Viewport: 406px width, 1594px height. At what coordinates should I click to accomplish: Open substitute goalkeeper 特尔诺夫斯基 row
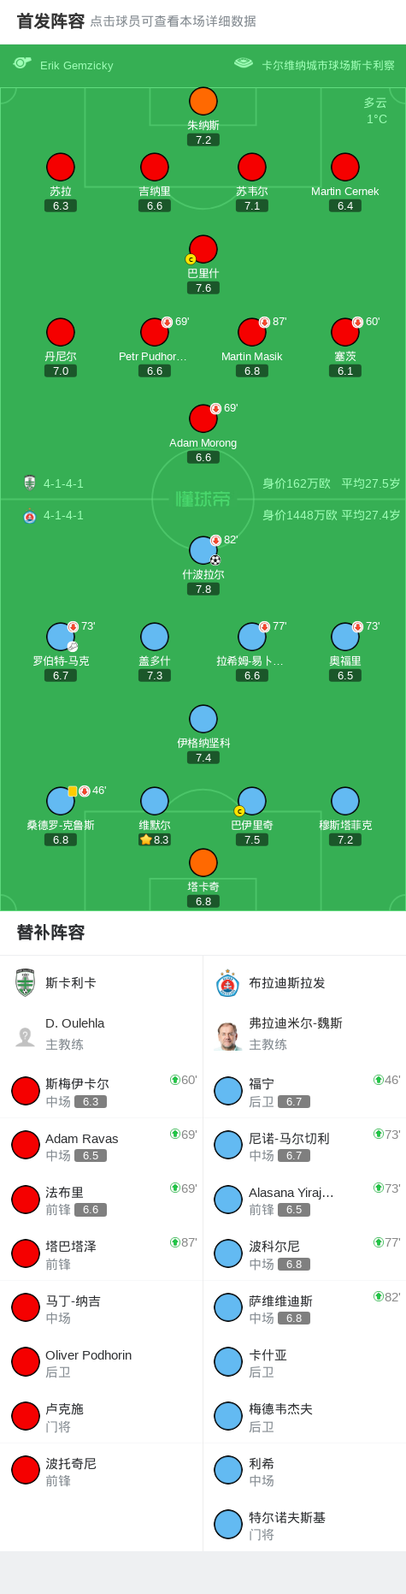click(x=304, y=1525)
